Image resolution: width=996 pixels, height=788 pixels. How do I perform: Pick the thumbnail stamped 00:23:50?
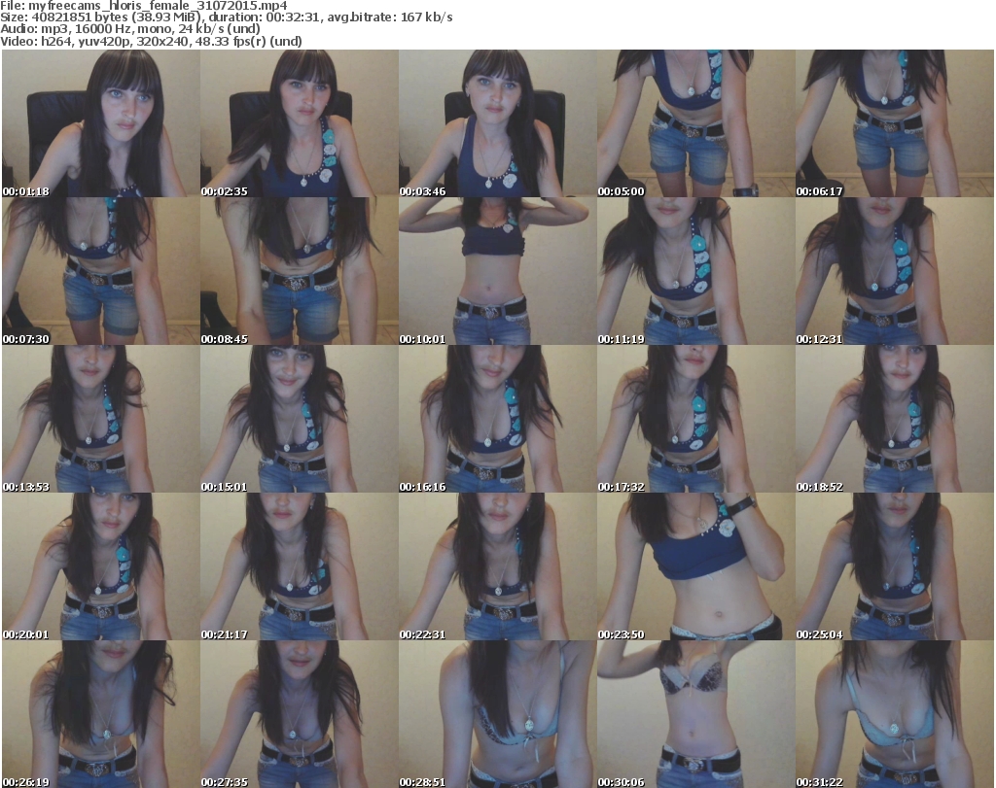click(695, 566)
